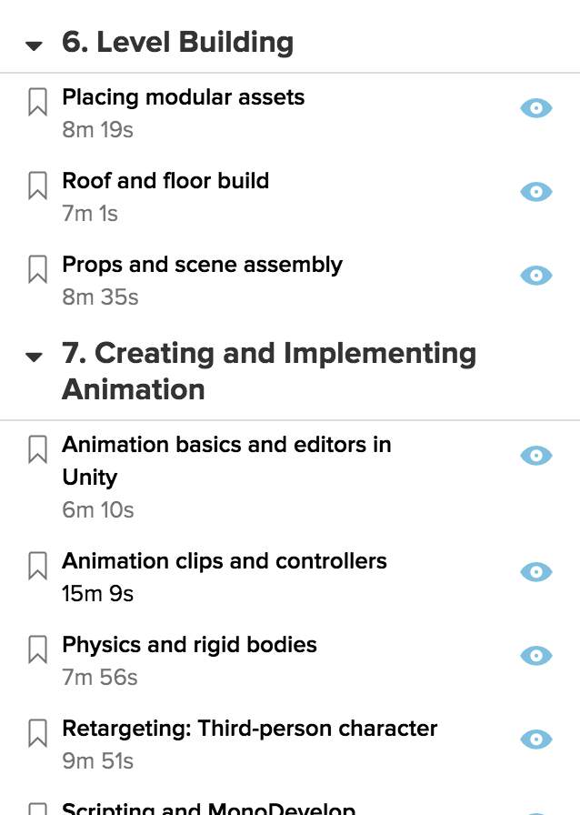Open Animation basics and editors in Unity
580x815 pixels.
coord(226,461)
